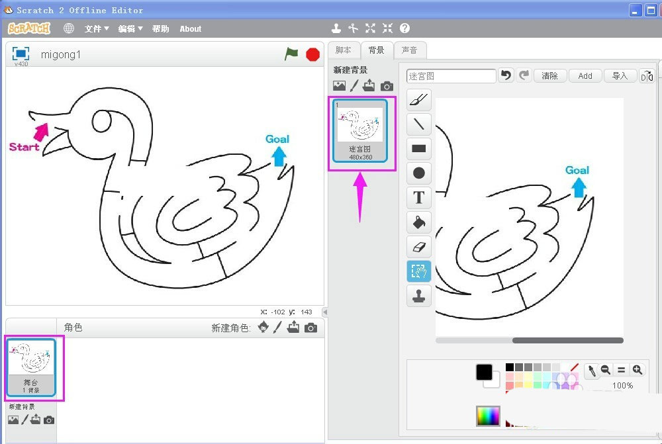662x444 pixels.
Task: Click the 导入 import button
Action: [x=620, y=76]
